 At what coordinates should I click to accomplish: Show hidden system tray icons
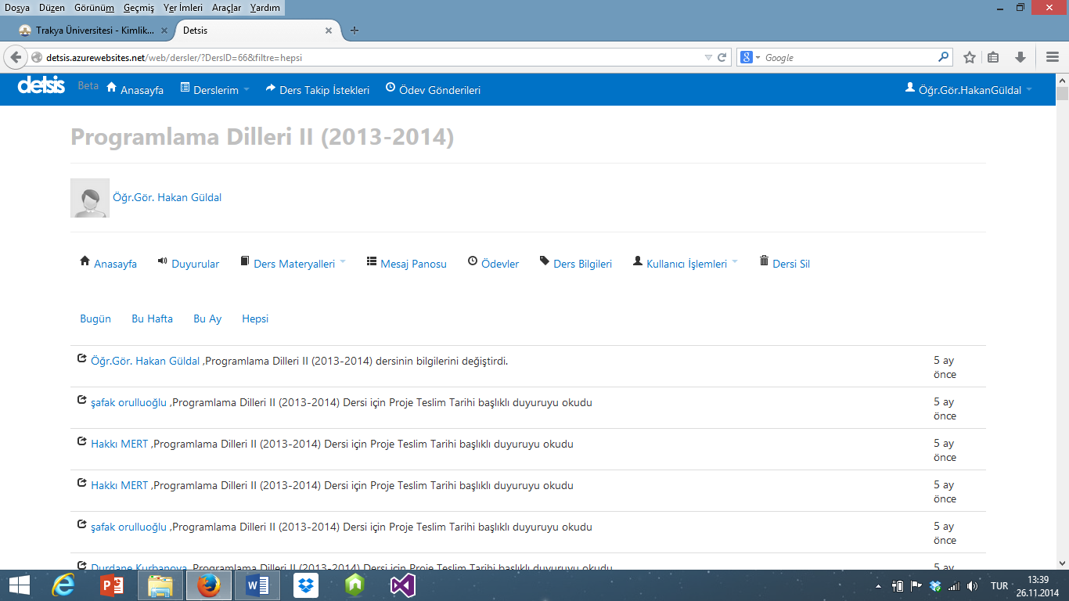pos(878,585)
